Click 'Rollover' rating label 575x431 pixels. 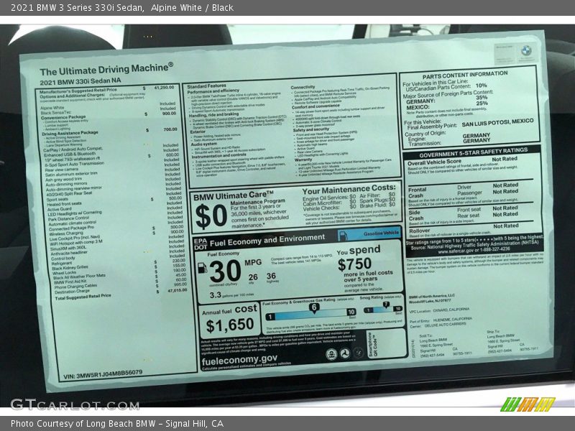[419, 231]
